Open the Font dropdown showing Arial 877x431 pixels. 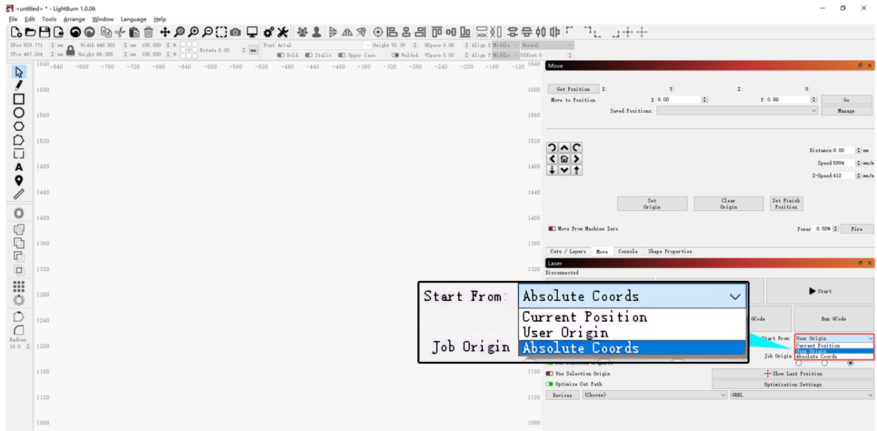[324, 45]
